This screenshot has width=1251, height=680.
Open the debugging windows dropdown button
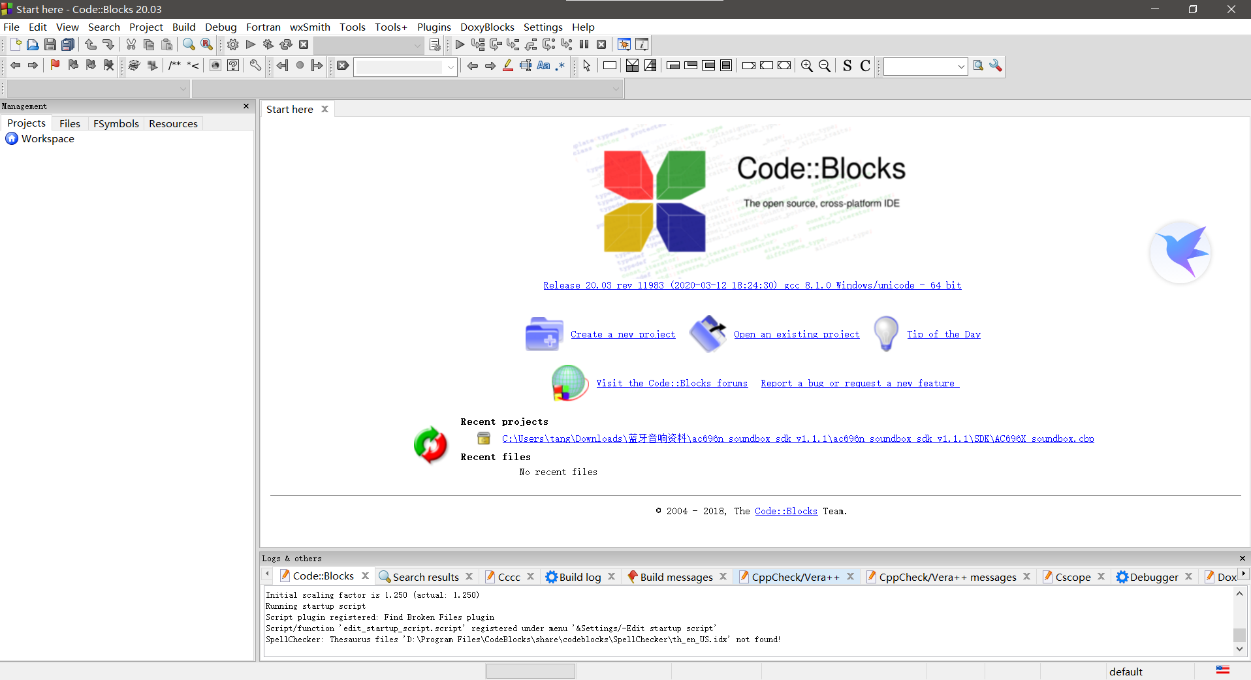[624, 44]
